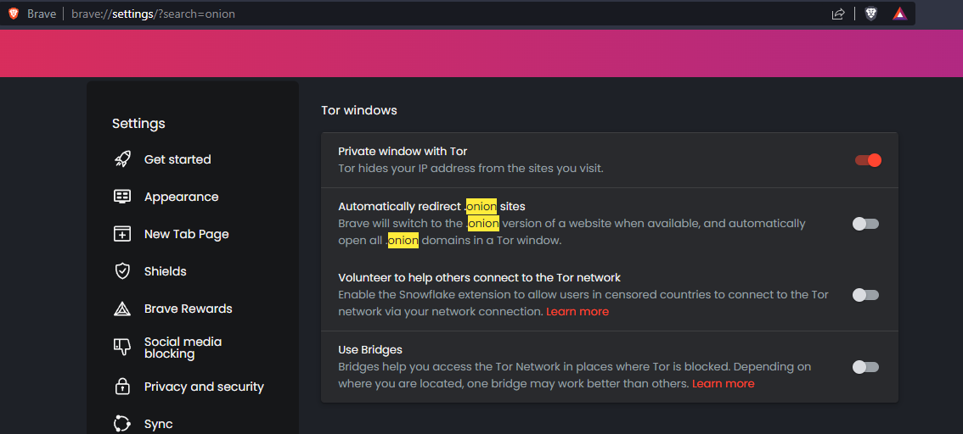Open Learn more link about Bridges

(x=723, y=384)
